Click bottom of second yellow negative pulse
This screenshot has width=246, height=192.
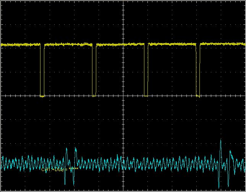[x=94, y=96]
